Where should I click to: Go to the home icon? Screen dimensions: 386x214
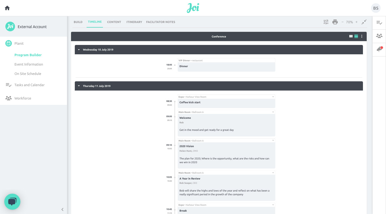click(7, 8)
